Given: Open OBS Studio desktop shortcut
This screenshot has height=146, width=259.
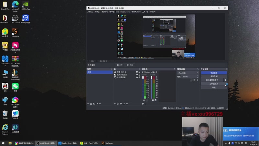Looking at the screenshot, I should click(x=15, y=19).
